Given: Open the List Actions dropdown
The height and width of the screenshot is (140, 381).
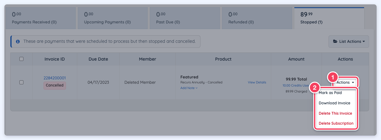Looking at the screenshot, I should click(348, 42).
